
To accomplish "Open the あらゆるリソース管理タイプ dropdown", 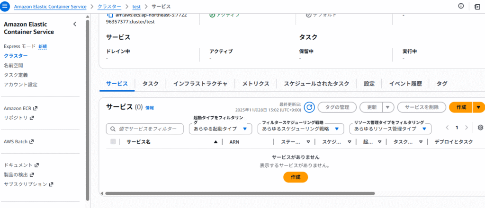I will point(390,129).
